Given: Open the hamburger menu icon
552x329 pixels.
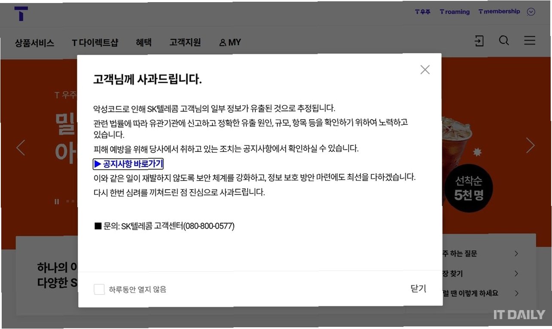Looking at the screenshot, I should pos(530,40).
